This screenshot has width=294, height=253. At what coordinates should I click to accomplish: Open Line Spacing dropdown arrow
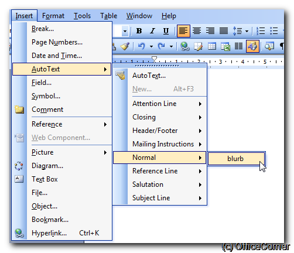tap(247, 31)
